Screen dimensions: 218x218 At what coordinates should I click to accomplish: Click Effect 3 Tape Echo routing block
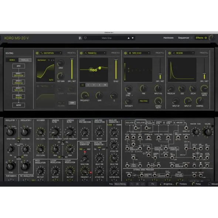point(19,89)
